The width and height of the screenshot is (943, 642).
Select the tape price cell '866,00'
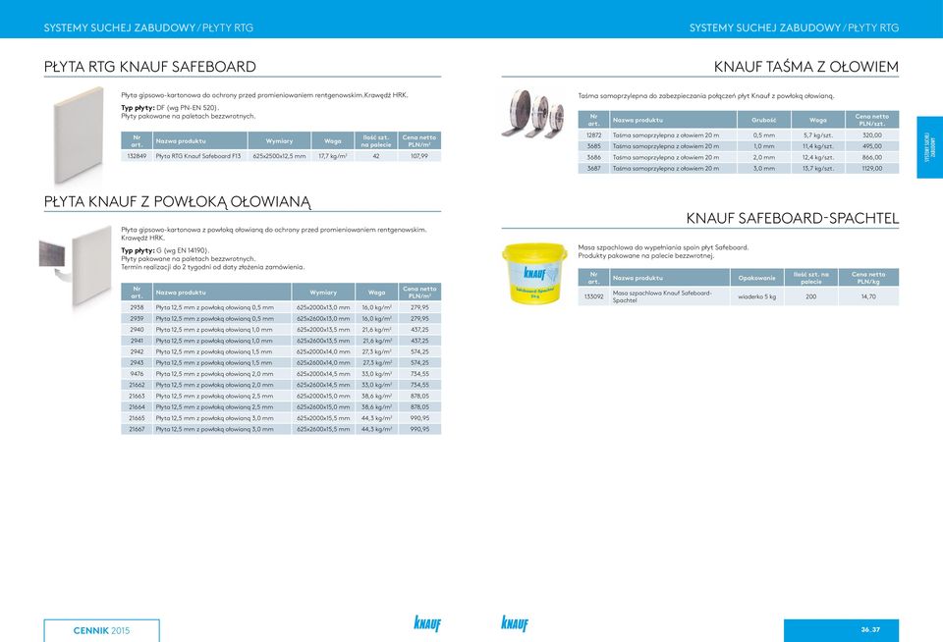point(871,157)
